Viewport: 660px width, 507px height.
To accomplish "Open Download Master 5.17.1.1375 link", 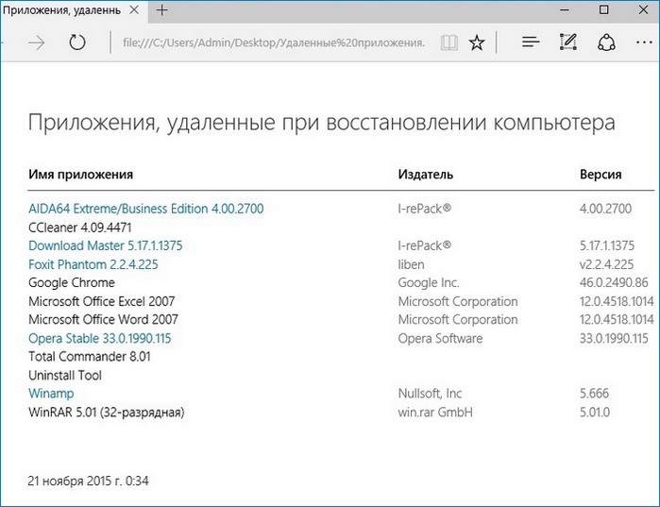I will pyautogui.click(x=105, y=245).
